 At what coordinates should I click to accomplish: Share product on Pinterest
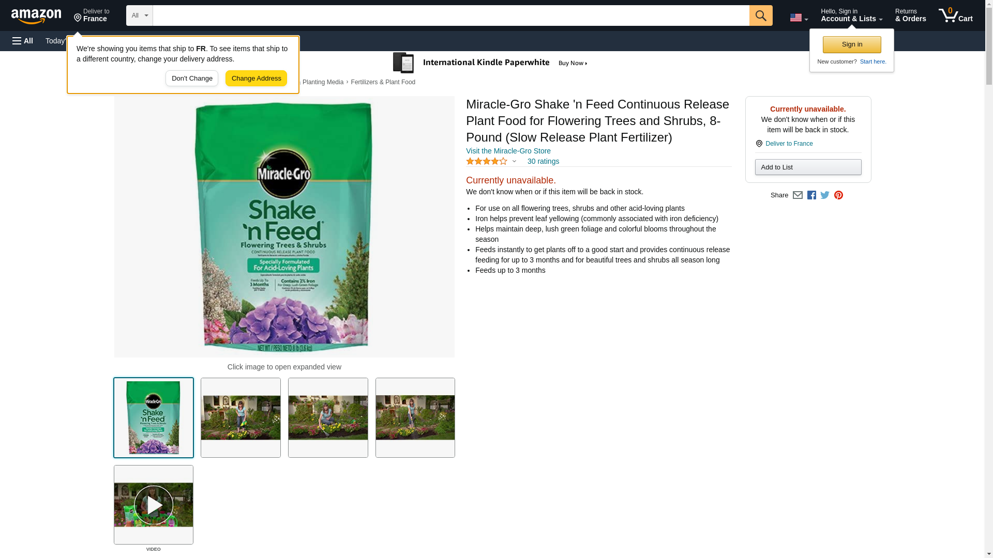point(838,195)
